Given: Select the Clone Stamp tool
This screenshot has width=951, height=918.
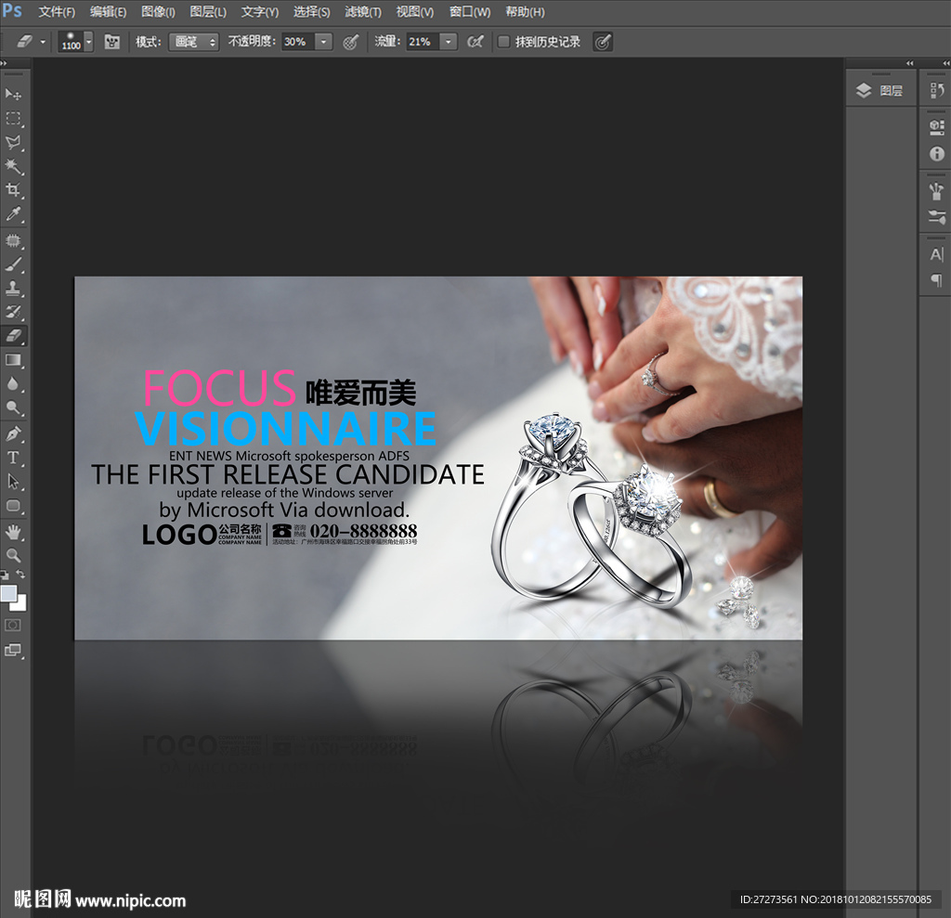Looking at the screenshot, I should click(x=13, y=288).
